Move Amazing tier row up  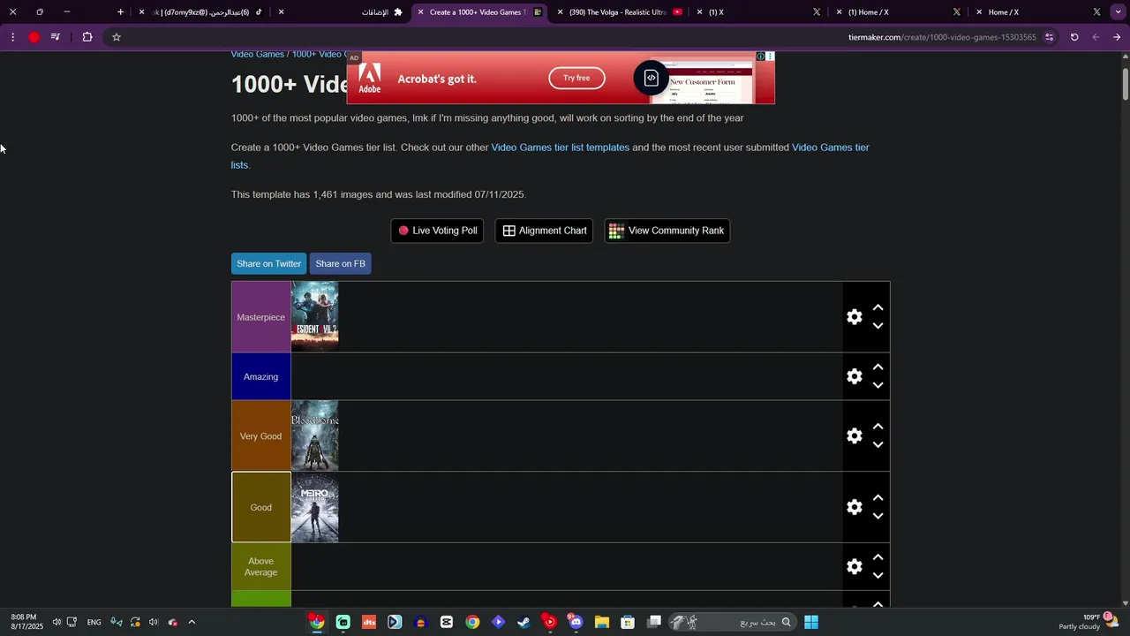pos(878,367)
